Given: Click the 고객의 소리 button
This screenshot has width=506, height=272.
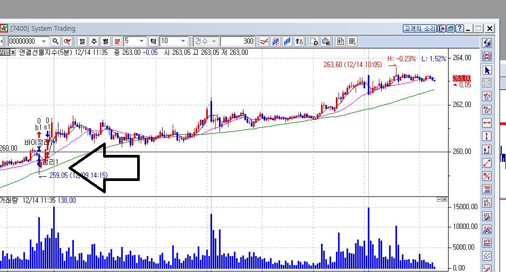Looking at the screenshot, I should [x=420, y=29].
